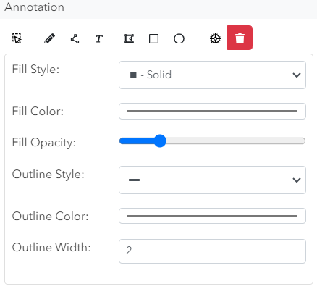Image resolution: width=317 pixels, height=289 pixels.
Task: Click the Fill Opacity slider handle
Action: pyautogui.click(x=160, y=141)
